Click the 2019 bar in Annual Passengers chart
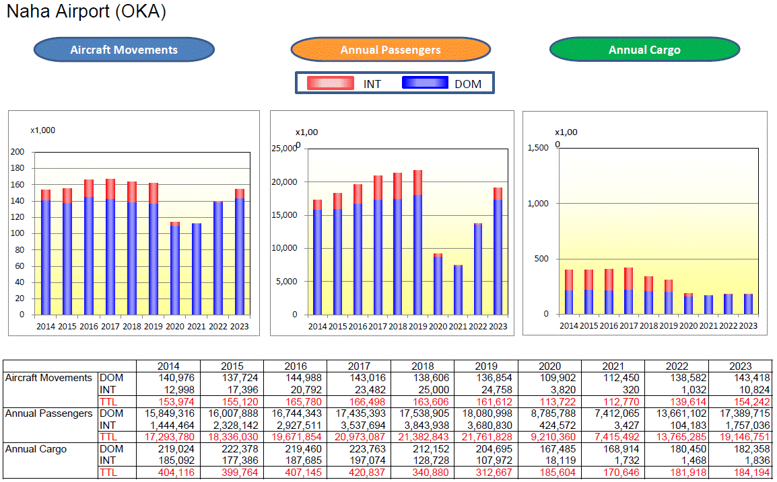Screen dimensions: 777x482 click(x=417, y=243)
